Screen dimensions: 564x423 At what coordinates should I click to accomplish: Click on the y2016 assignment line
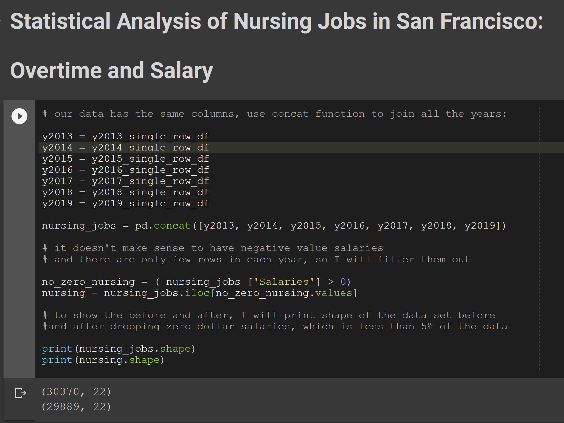(x=125, y=170)
